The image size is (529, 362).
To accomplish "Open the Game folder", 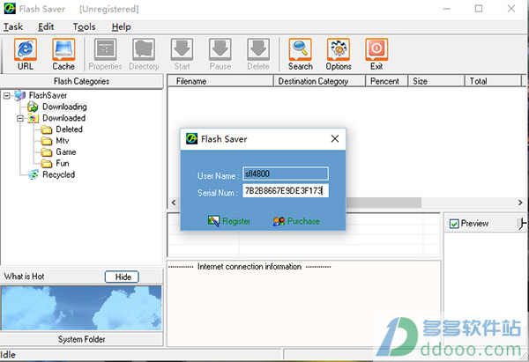I will coord(66,152).
